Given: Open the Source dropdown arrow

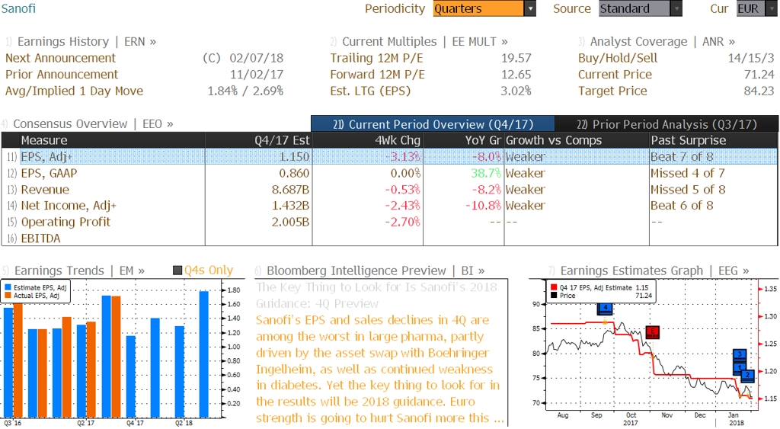Looking at the screenshot, I should (676, 8).
